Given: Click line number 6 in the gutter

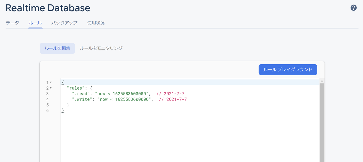Looking at the screenshot, I should point(47,111).
